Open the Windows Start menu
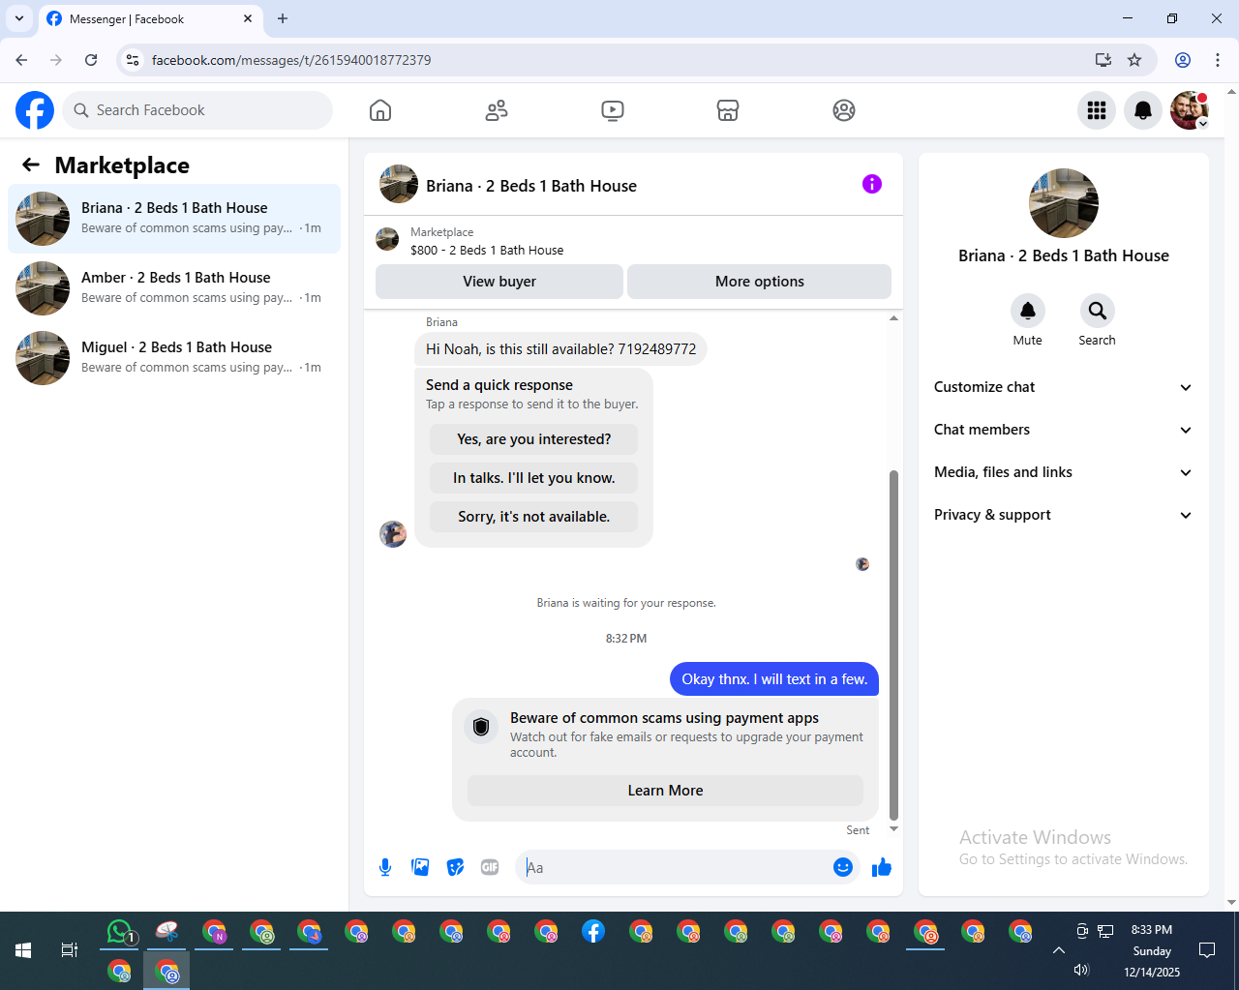The height and width of the screenshot is (990, 1239). pyautogui.click(x=23, y=950)
